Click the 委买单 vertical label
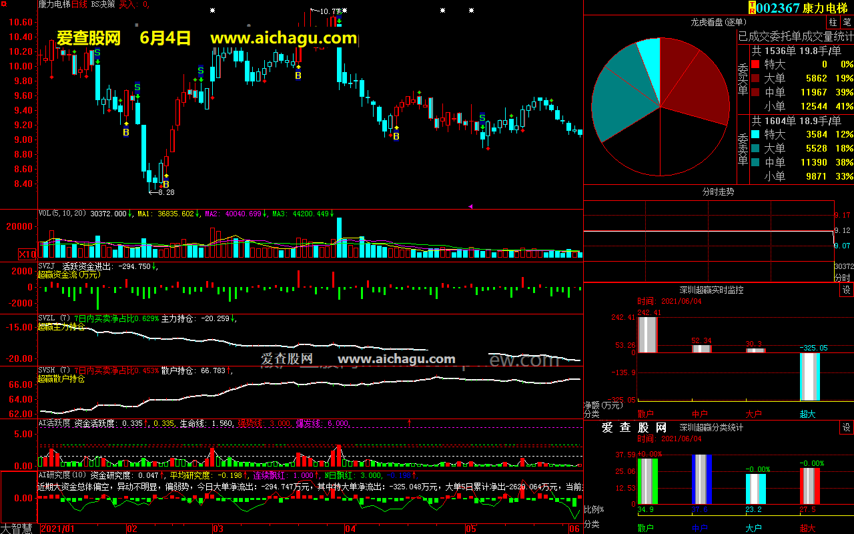The height and width of the screenshot is (534, 854). pyautogui.click(x=743, y=79)
